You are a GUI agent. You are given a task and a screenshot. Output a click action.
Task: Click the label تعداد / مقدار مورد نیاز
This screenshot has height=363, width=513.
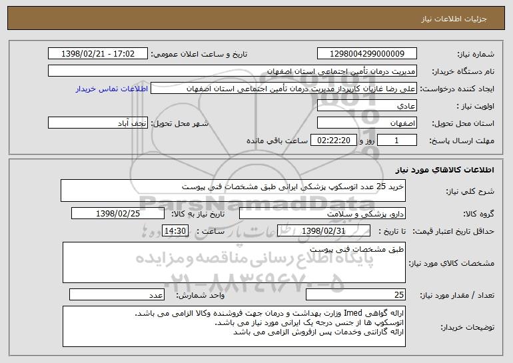tap(457, 295)
